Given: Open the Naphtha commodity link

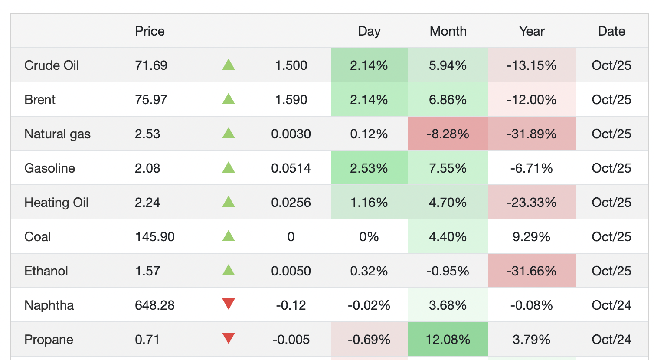Looking at the screenshot, I should click(49, 305).
